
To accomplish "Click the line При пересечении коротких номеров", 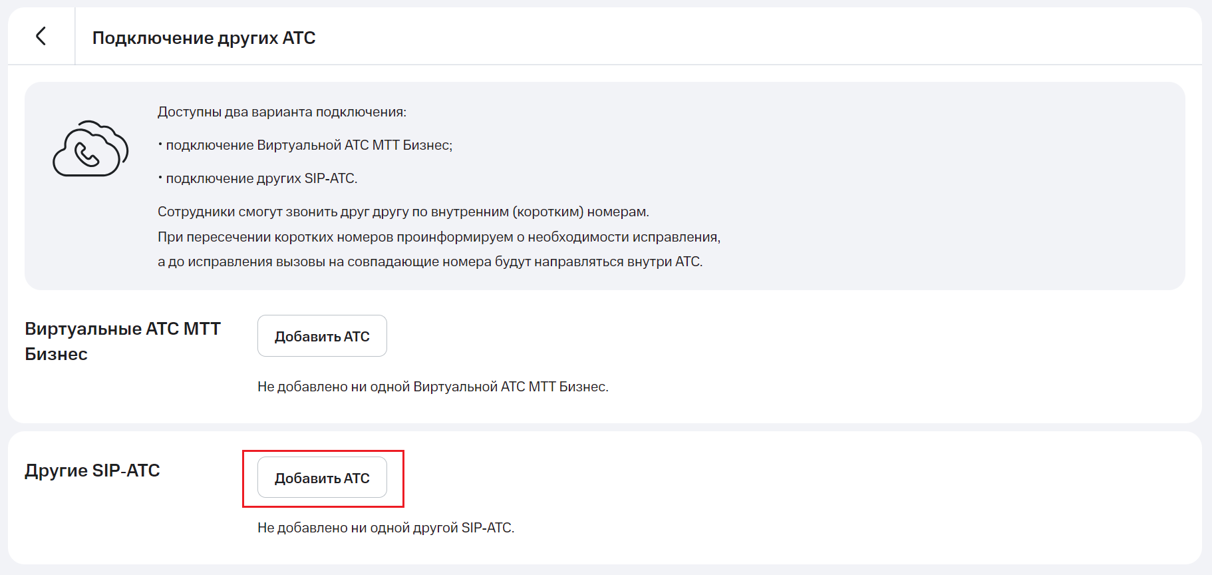I will tap(438, 237).
